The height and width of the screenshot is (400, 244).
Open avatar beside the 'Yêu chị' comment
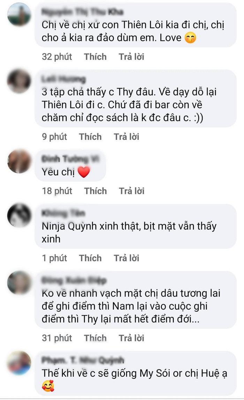click(19, 161)
